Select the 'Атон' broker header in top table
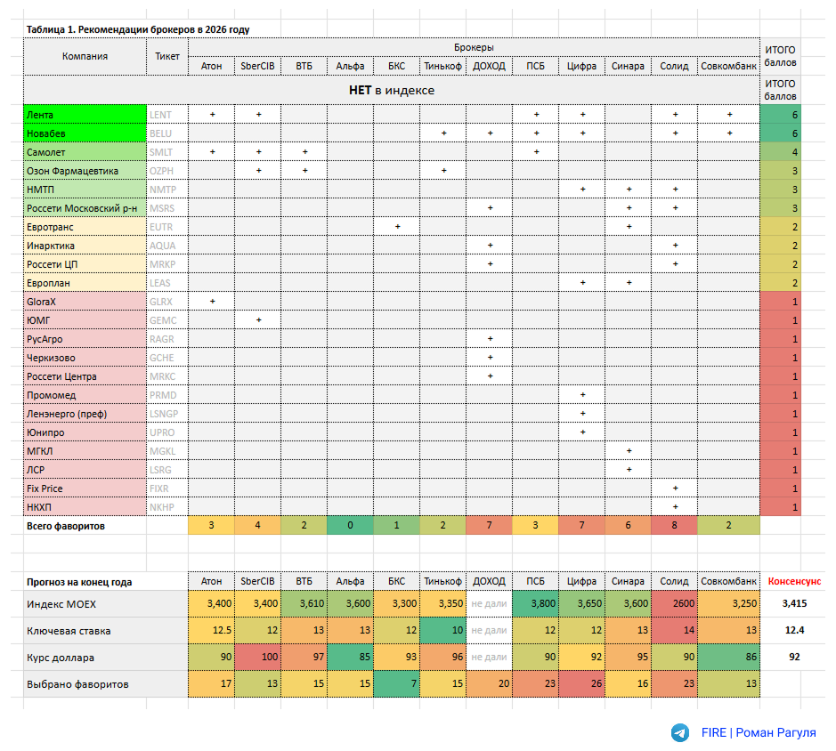This screenshot has height=751, width=836. pyautogui.click(x=211, y=66)
